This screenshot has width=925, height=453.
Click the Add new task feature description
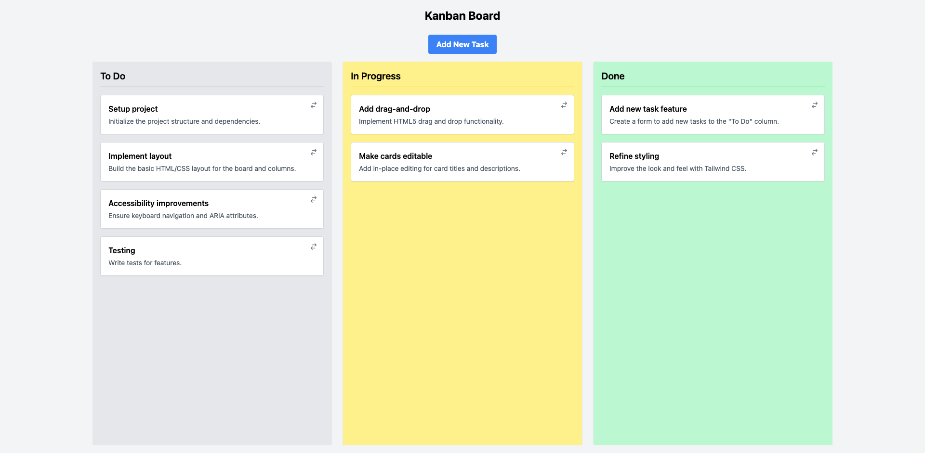tap(694, 121)
